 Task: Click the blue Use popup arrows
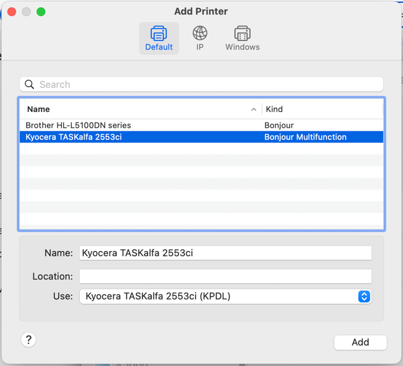[364, 296]
